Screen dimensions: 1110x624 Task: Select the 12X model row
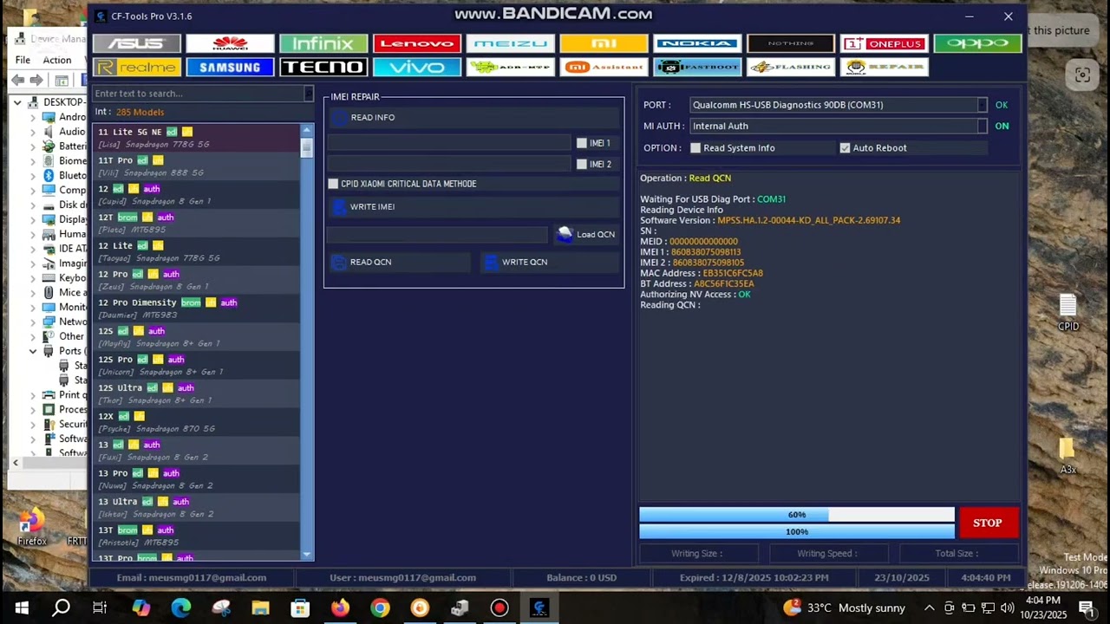click(196, 422)
